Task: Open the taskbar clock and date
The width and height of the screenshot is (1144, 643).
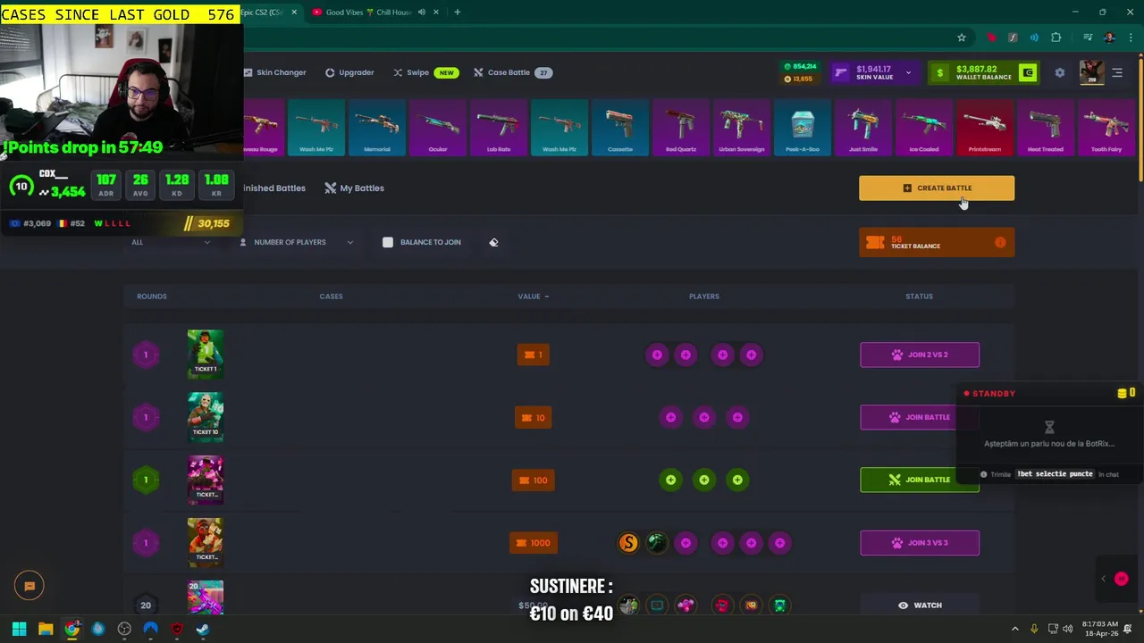Action: [1100, 629]
